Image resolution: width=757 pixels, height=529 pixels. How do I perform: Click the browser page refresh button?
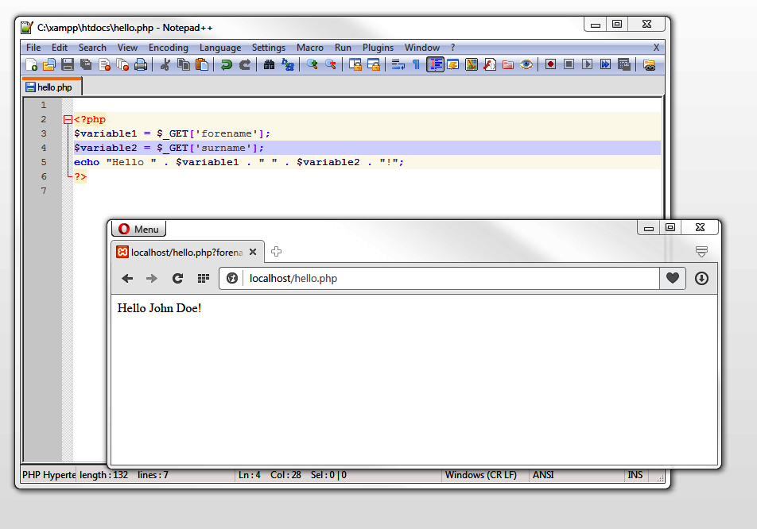177,278
